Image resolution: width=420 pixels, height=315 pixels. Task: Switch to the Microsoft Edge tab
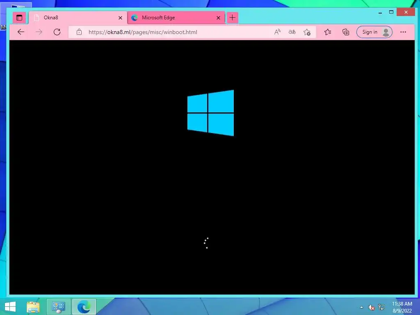pos(176,18)
